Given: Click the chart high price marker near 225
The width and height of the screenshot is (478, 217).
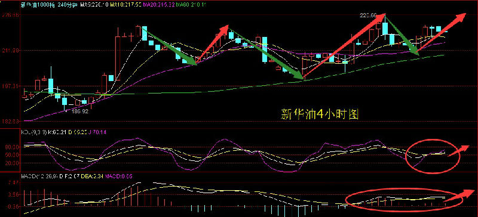Looking at the screenshot, I should click(368, 15).
